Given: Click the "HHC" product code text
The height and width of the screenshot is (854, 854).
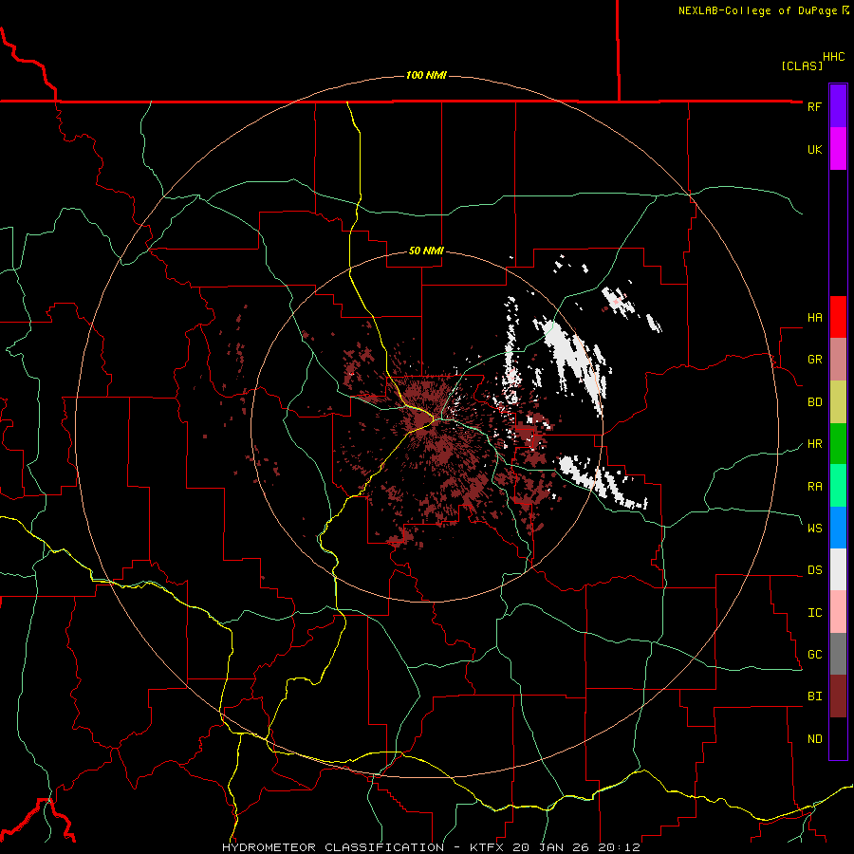Looking at the screenshot, I should point(834,57).
